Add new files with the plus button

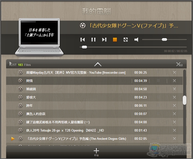click(96, 152)
